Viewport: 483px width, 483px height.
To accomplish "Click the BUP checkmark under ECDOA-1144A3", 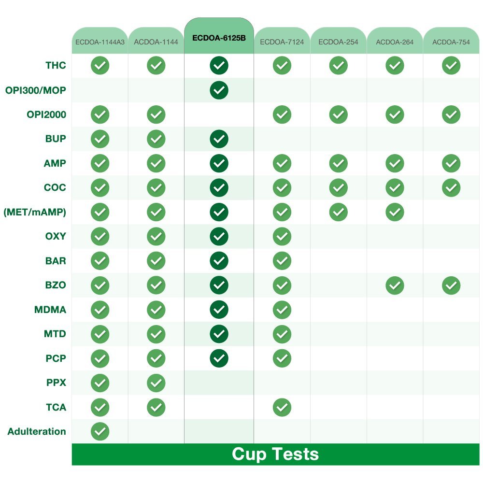I will pyautogui.click(x=100, y=139).
